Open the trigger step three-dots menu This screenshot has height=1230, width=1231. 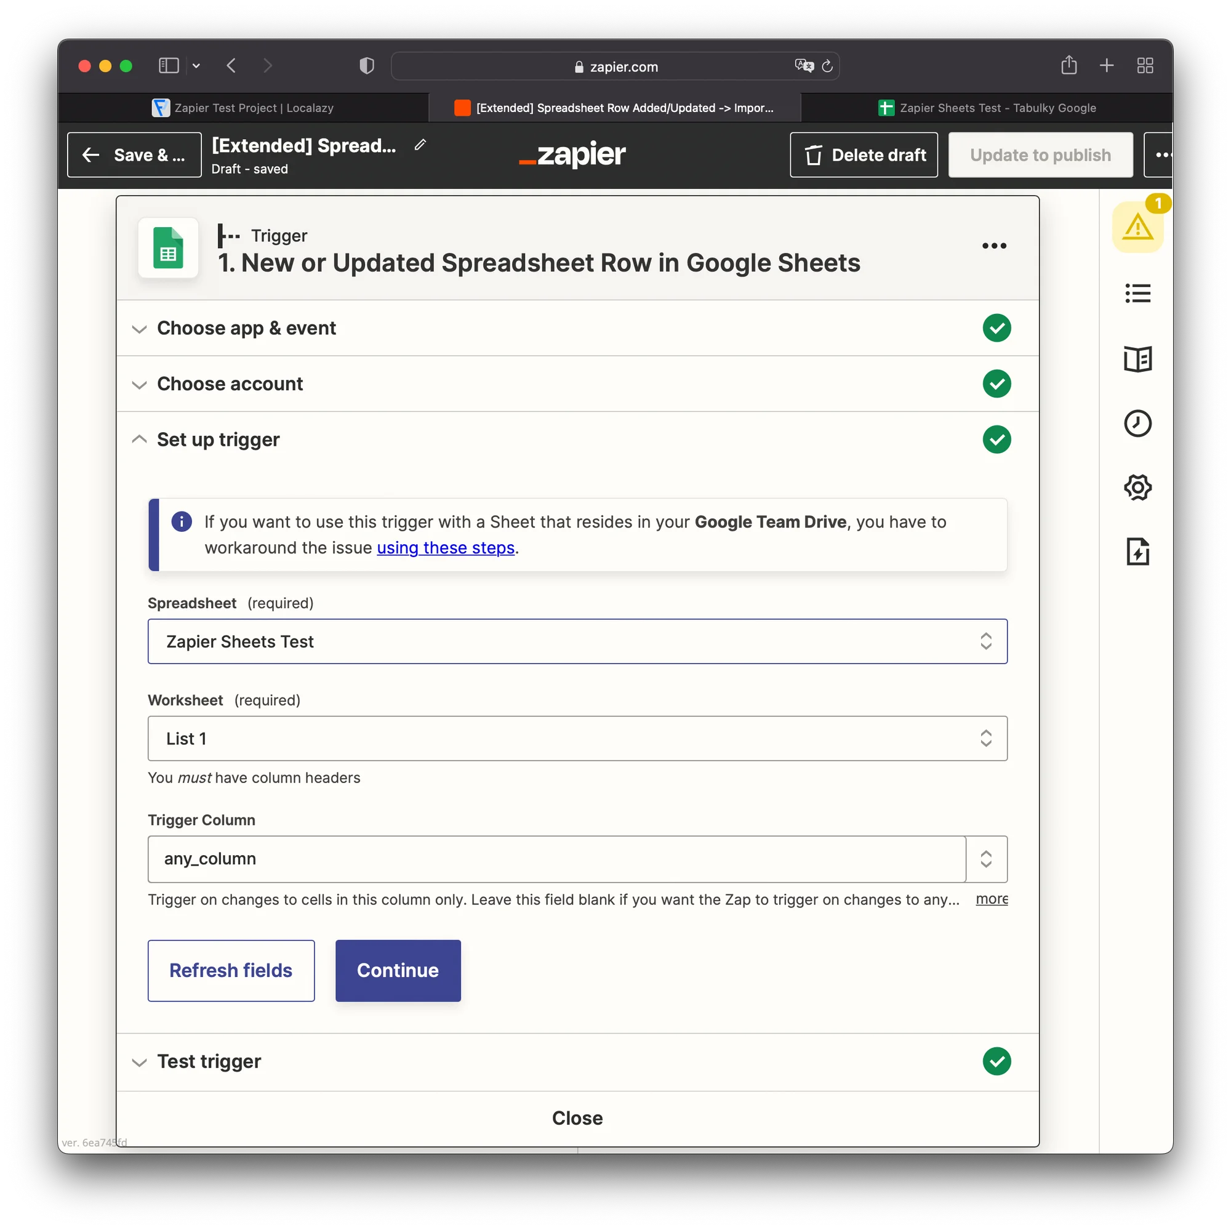(994, 246)
